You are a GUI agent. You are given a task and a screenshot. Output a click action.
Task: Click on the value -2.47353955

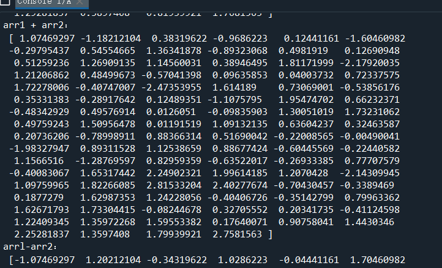coord(171,87)
